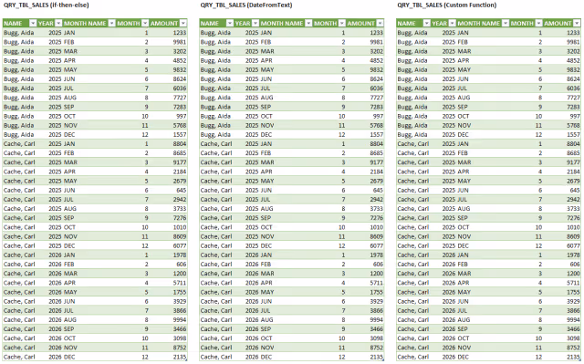Viewport: 584px width, 364px height.
Task: Select amount 3466 in DateFromText table
Action: pos(376,329)
